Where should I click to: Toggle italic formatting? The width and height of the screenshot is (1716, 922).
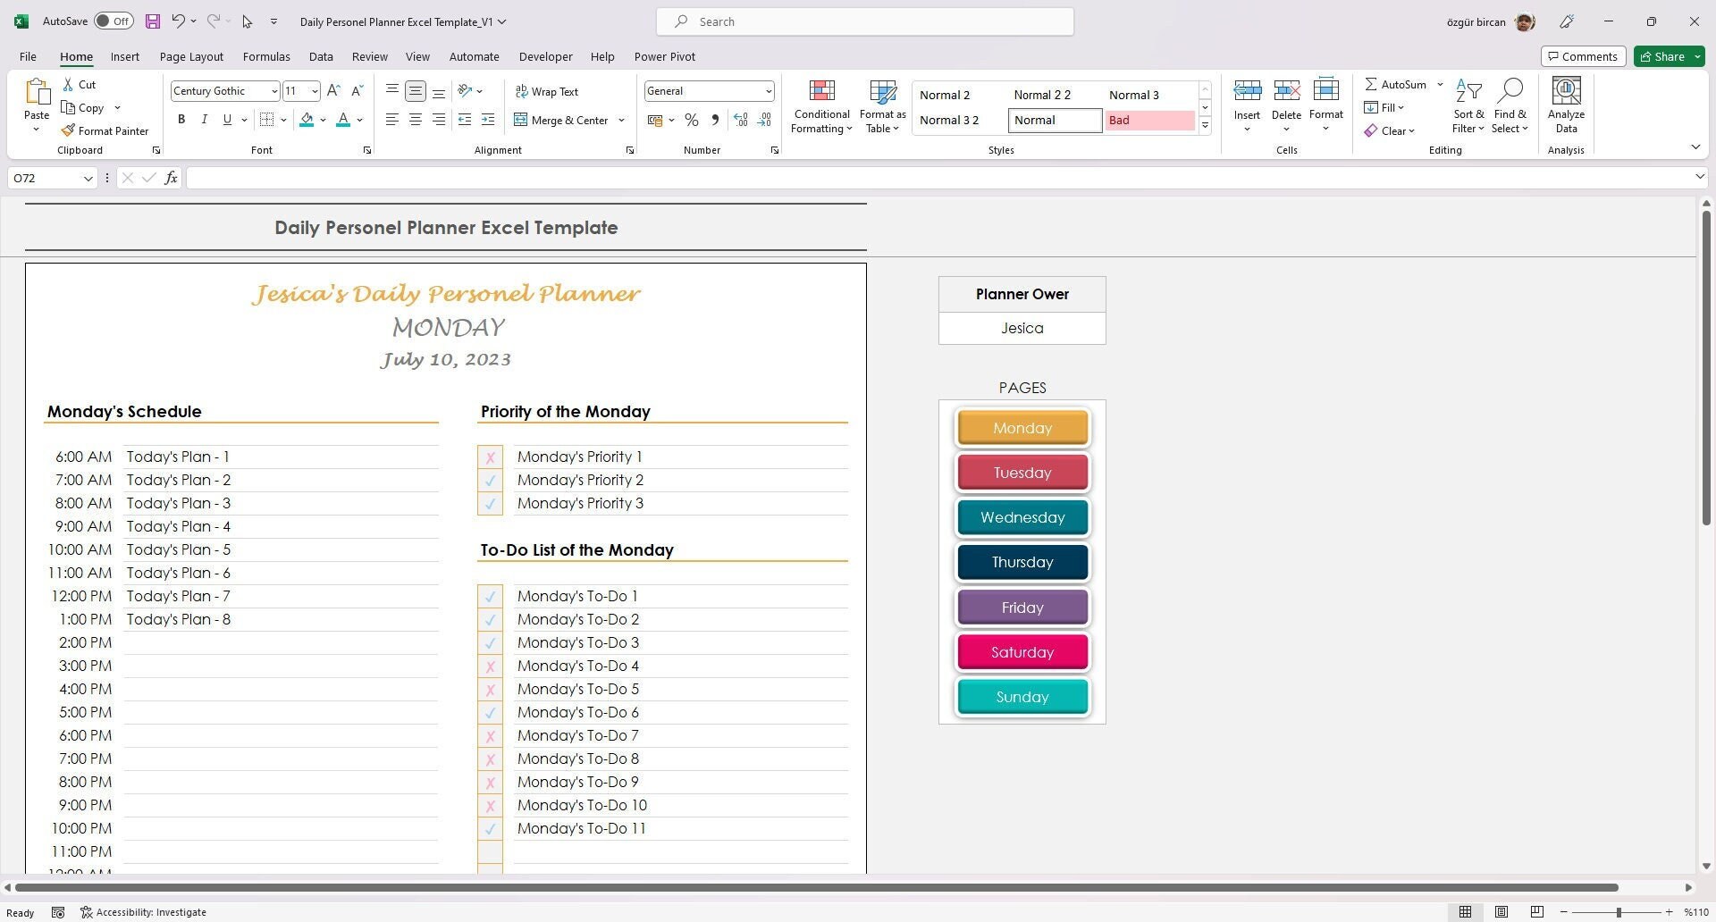204,119
